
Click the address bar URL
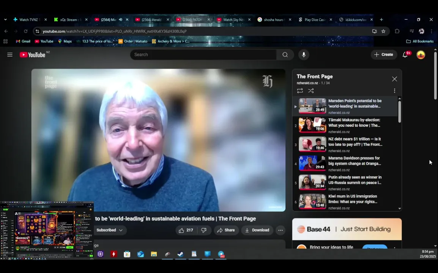coord(115,31)
